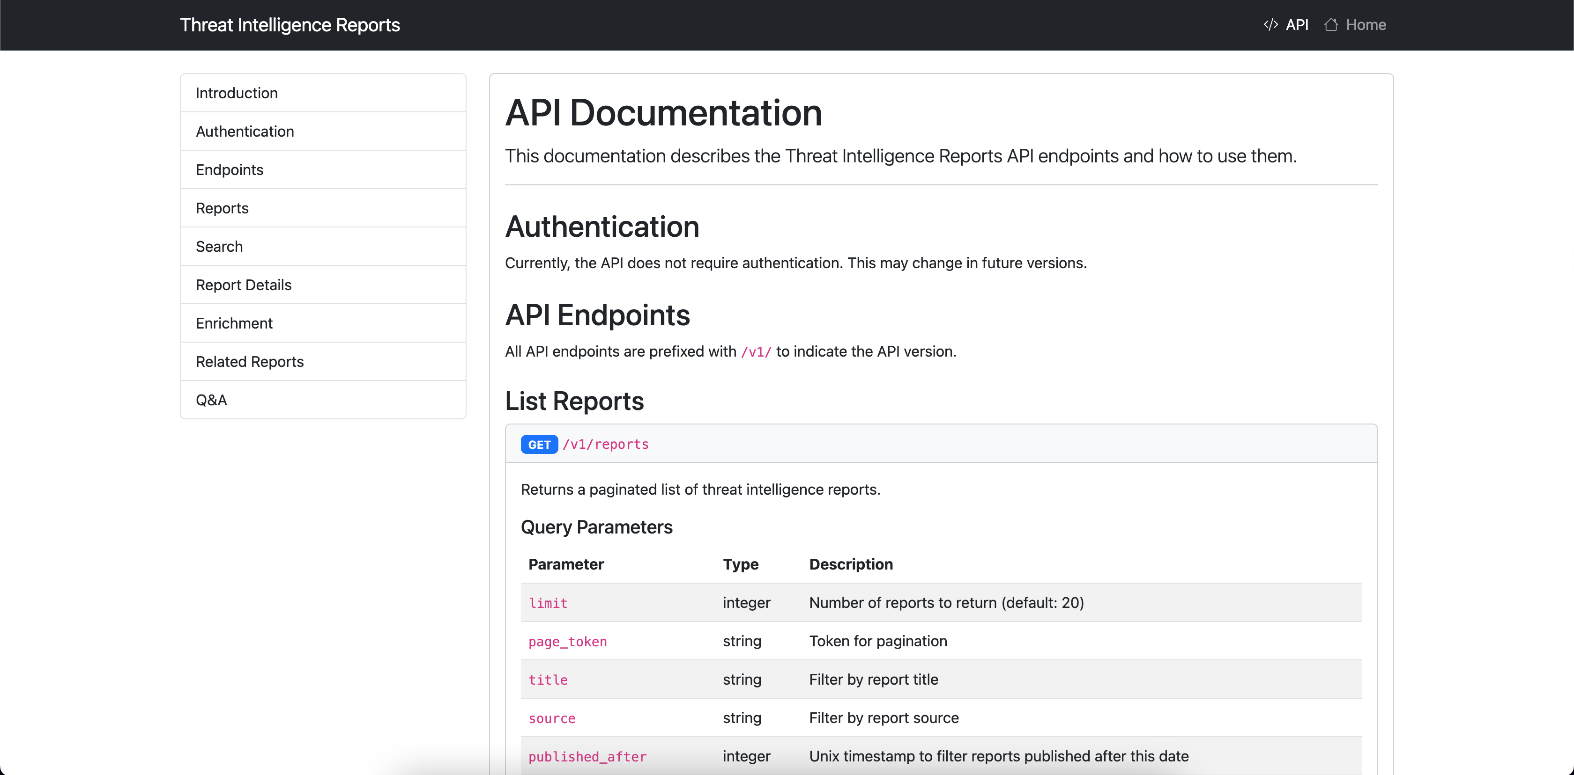Select Search in the sidebar
This screenshot has width=1574, height=775.
point(219,247)
